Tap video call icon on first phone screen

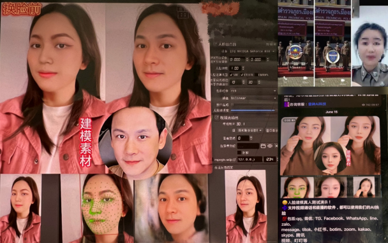[305, 78]
